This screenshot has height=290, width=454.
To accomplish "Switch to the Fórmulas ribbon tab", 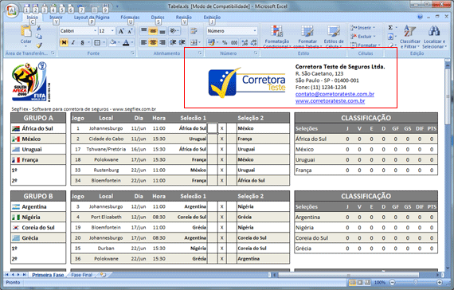I will 130,18.
